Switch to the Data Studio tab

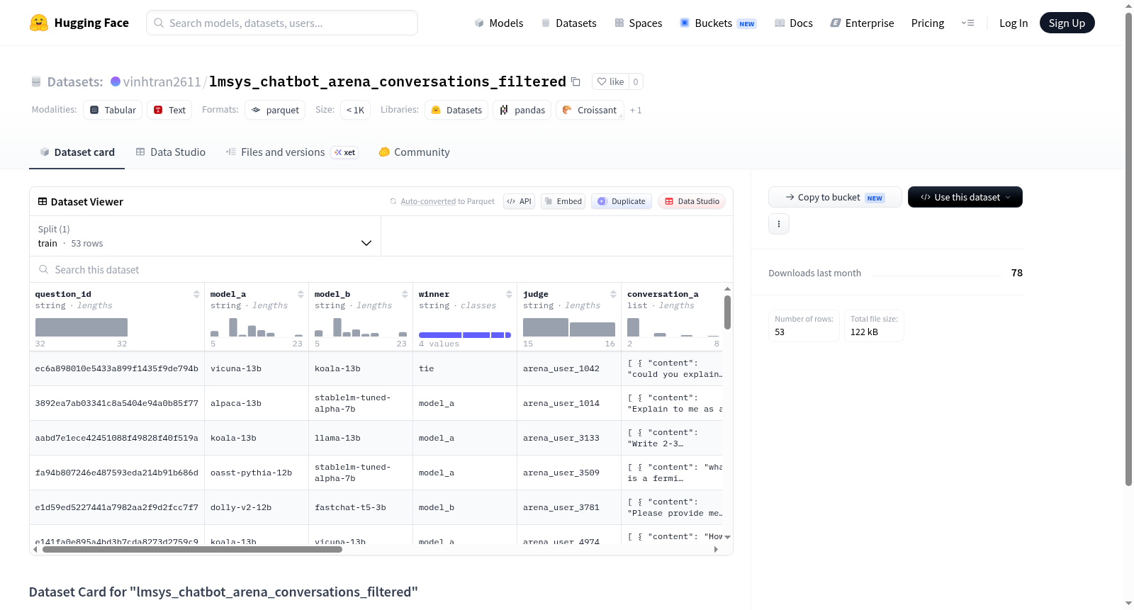171,152
